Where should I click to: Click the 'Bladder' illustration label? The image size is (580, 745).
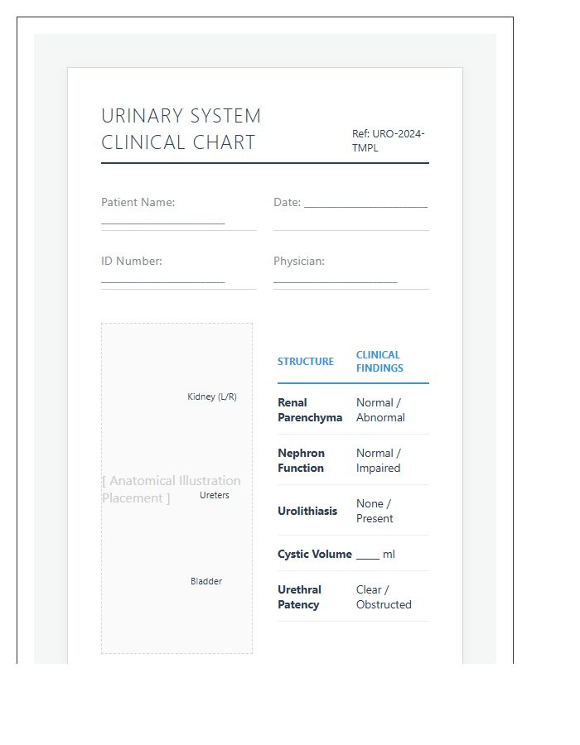(x=206, y=581)
